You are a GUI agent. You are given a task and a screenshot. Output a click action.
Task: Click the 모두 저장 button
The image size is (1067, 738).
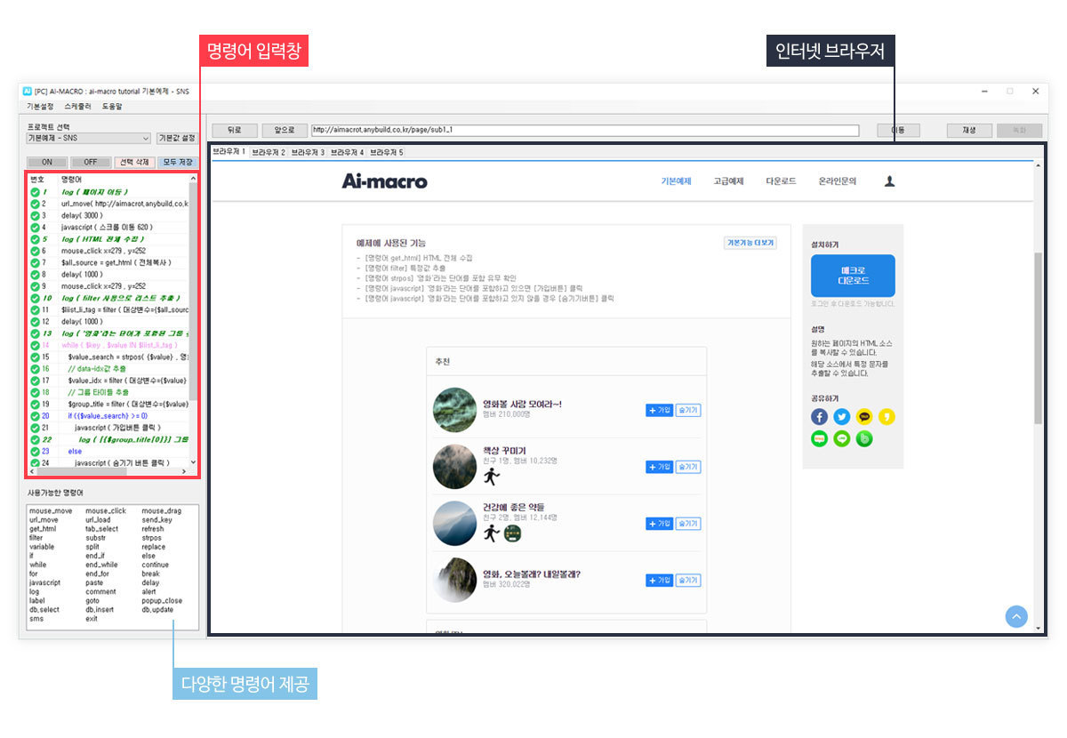[x=177, y=163]
